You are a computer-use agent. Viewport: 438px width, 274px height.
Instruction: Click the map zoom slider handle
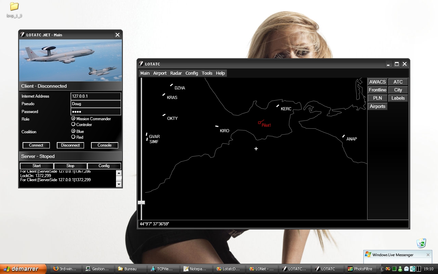coord(141,202)
